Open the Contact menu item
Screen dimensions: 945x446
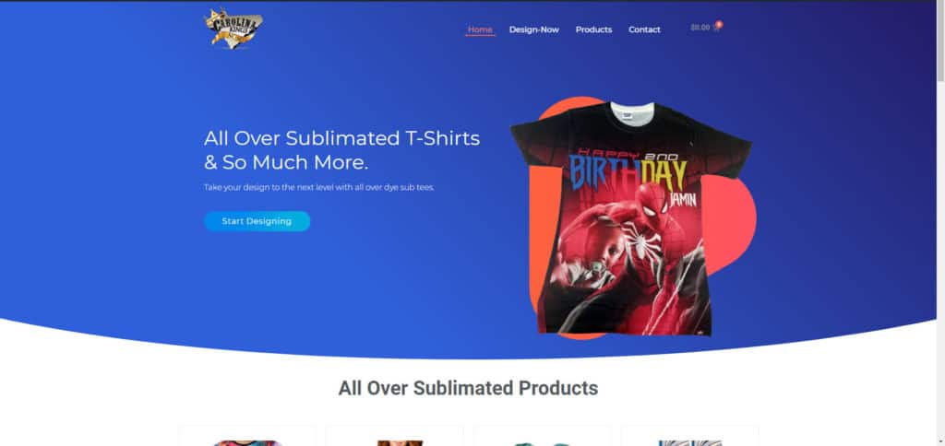[644, 29]
